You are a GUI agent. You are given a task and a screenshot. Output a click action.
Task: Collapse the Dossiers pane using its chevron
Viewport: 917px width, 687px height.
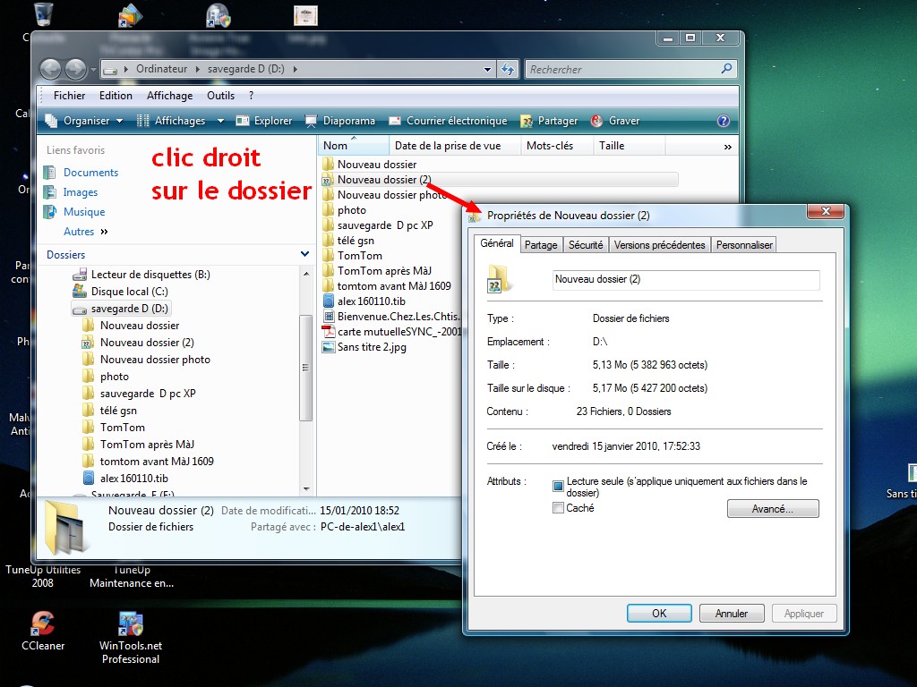[x=304, y=254]
